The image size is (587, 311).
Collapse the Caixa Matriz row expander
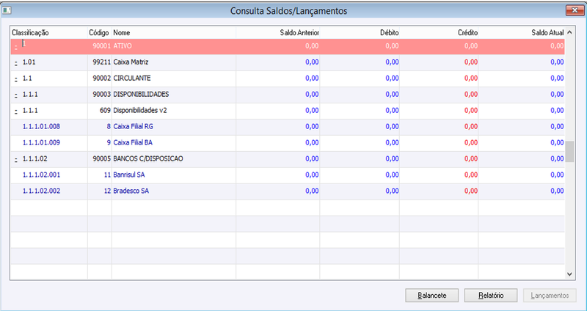[x=16, y=62]
